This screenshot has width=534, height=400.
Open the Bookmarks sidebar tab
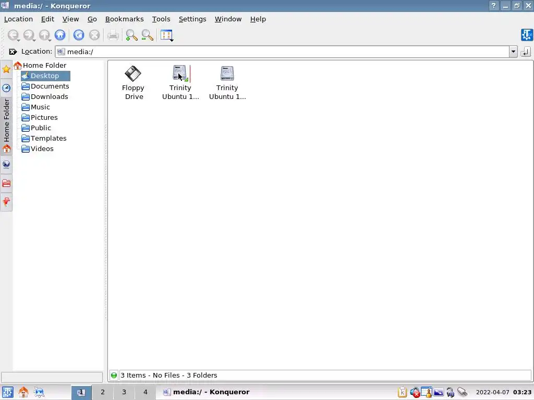point(6,69)
